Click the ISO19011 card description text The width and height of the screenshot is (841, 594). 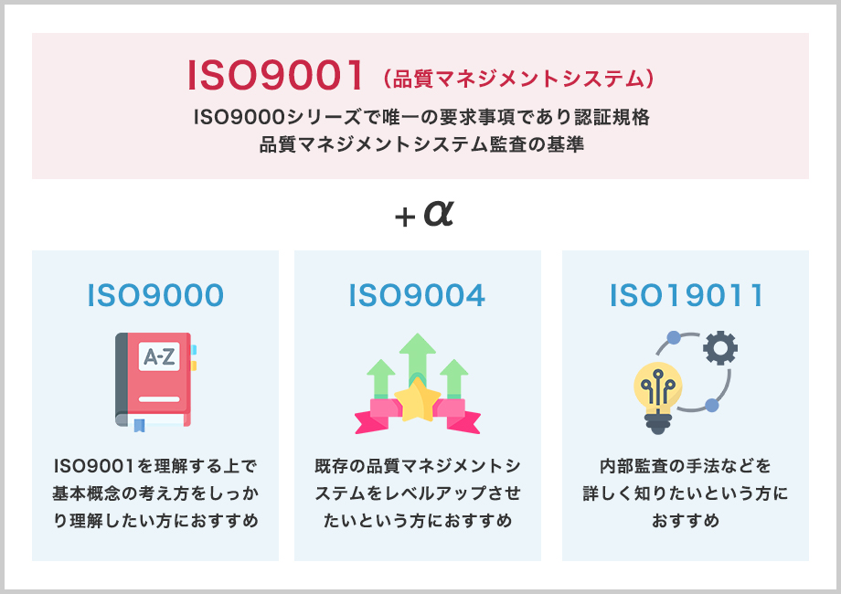click(686, 493)
